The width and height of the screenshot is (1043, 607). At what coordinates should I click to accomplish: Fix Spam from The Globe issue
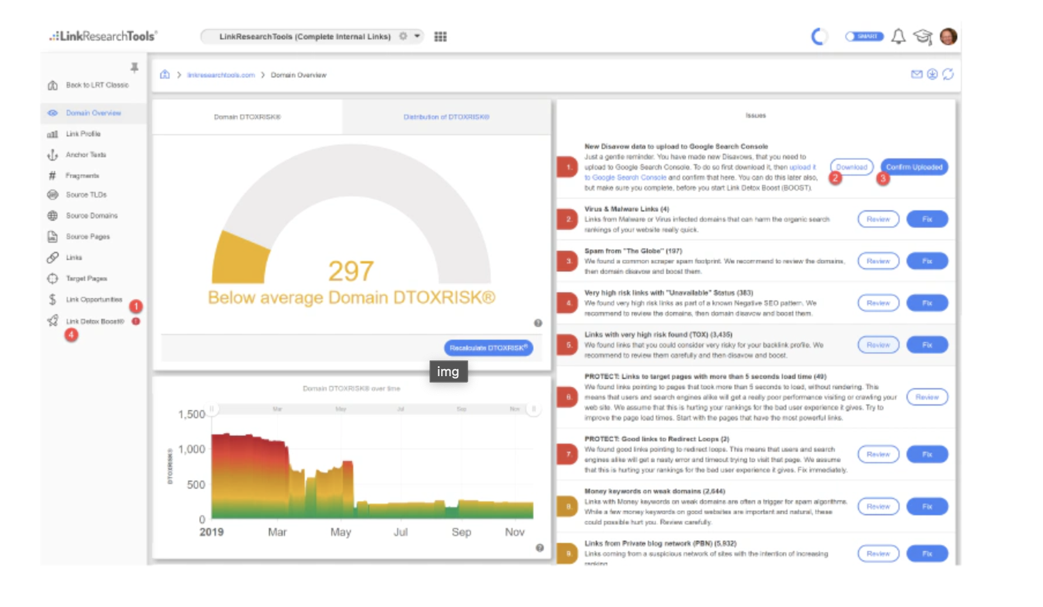(927, 261)
